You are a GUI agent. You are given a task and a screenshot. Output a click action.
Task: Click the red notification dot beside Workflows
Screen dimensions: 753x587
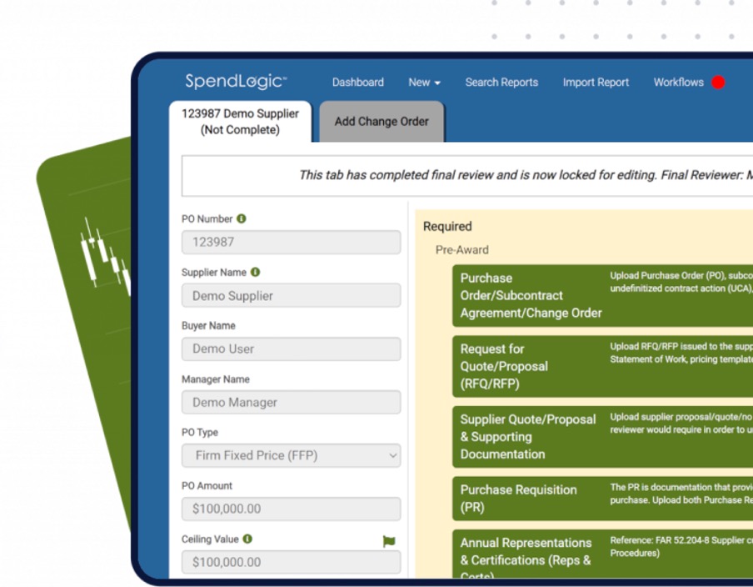pos(718,83)
